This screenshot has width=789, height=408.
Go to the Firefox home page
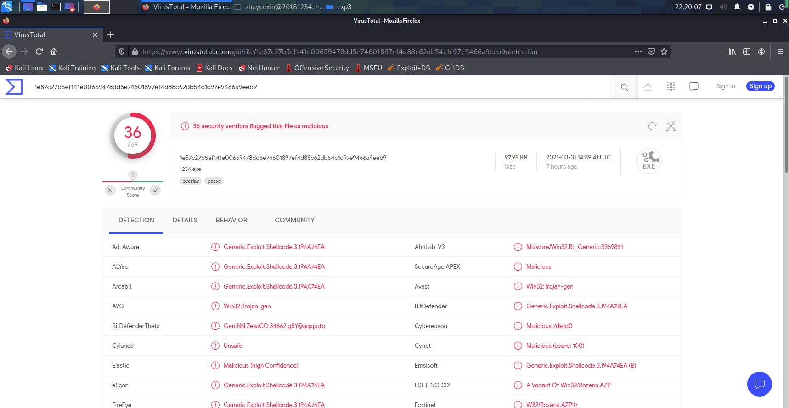(54, 51)
